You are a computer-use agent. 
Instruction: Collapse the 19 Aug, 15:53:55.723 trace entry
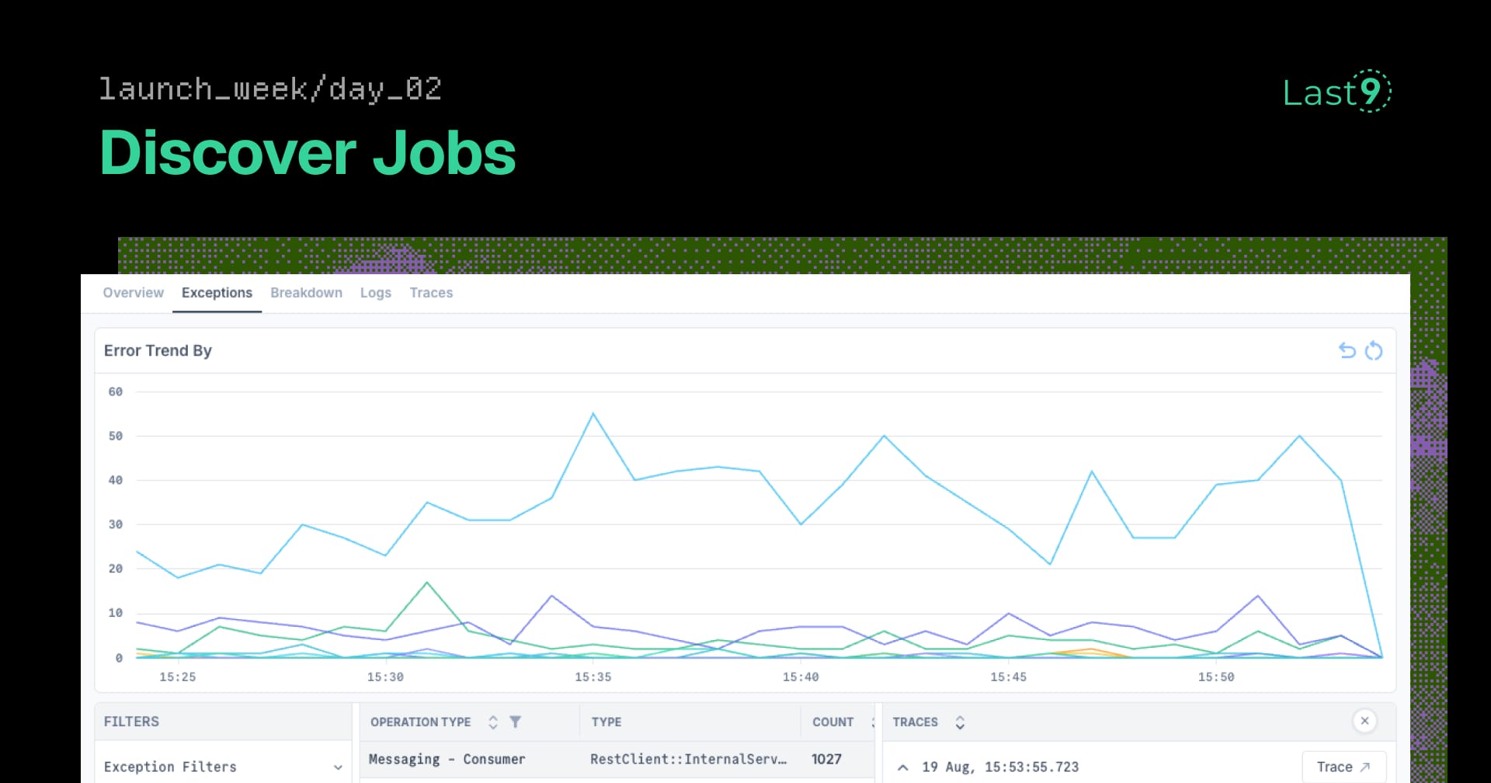(x=902, y=767)
